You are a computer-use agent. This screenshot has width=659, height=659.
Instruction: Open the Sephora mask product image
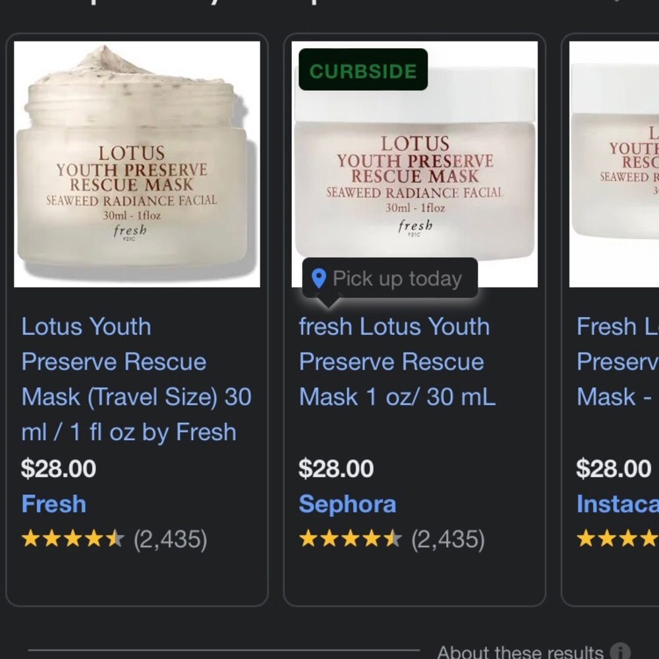click(415, 164)
